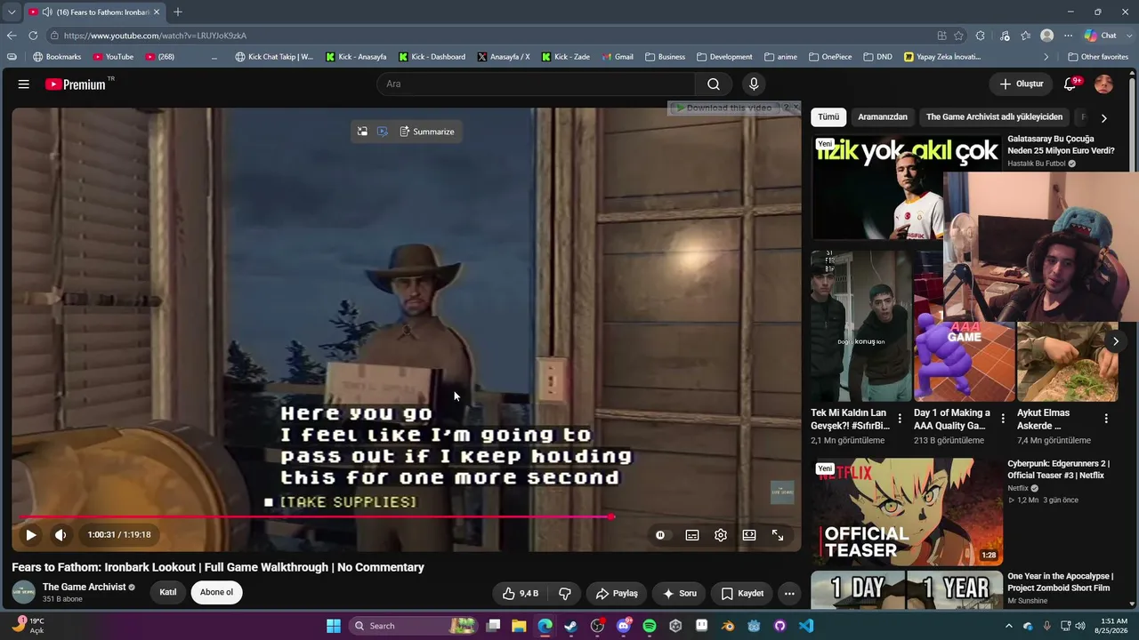Click the Abone ol subscribe button

216,593
